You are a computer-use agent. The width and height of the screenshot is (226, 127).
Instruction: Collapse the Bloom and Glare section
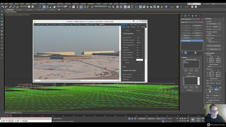pyautogui.click(x=122, y=71)
